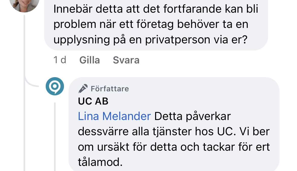Screen dimensions: 297x171
Task: Tap the thread line below UC AB avatar
Action: point(55,134)
